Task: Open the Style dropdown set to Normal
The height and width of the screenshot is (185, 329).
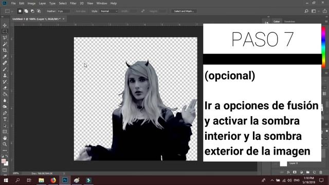Action: (108, 11)
